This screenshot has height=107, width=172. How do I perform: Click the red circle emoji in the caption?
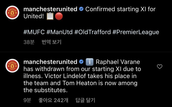[59, 16]
